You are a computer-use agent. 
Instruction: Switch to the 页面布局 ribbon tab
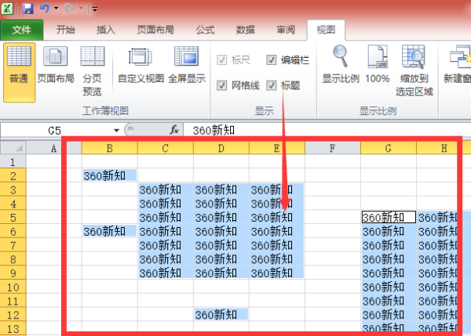(x=155, y=30)
